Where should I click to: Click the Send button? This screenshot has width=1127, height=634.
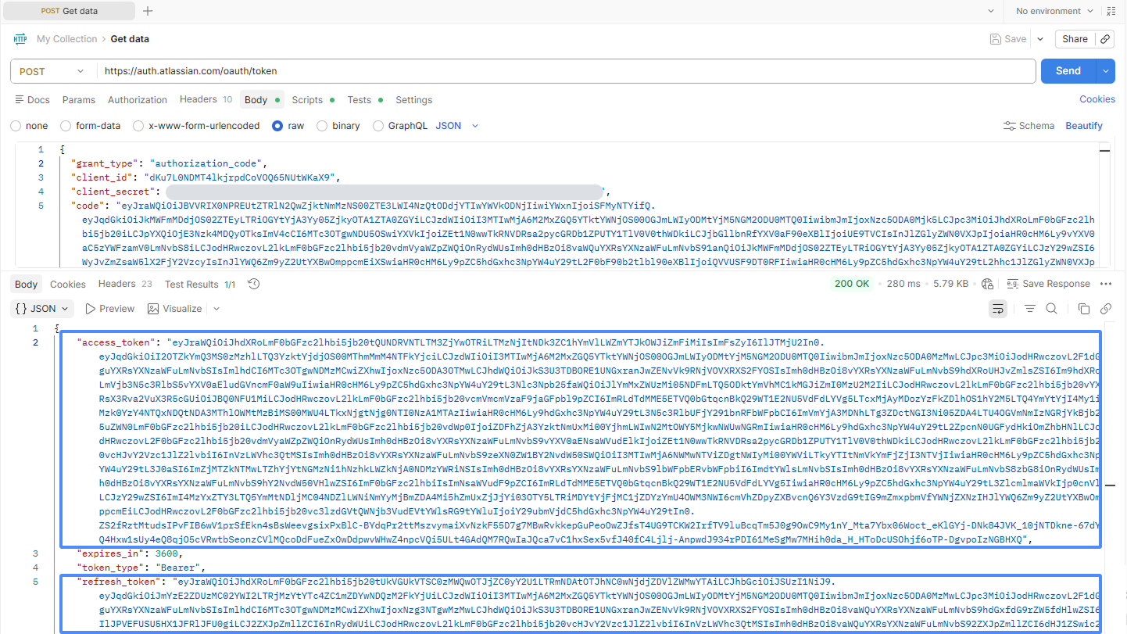[x=1068, y=71]
